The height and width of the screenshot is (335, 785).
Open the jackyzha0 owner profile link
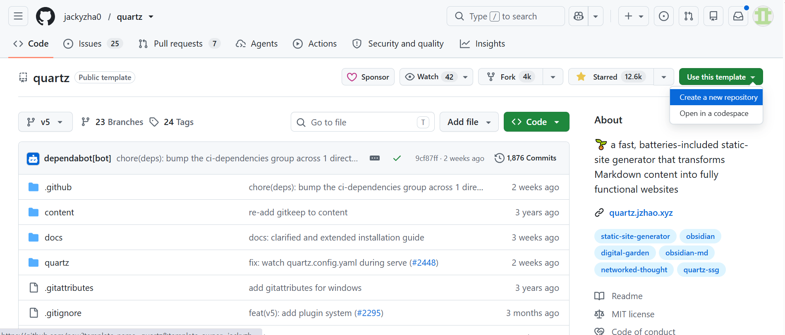tap(82, 17)
